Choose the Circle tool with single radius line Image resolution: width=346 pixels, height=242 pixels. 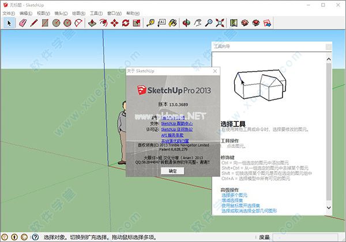[x=57, y=23]
